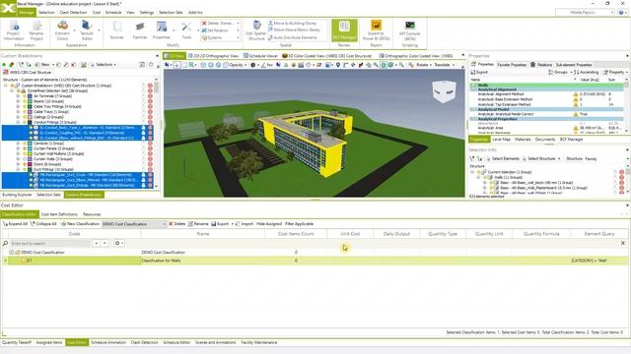Toggle visibility bulb on Cable Trays row

pos(24,112)
